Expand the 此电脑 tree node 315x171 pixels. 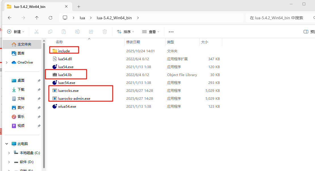pyautogui.click(x=7, y=144)
